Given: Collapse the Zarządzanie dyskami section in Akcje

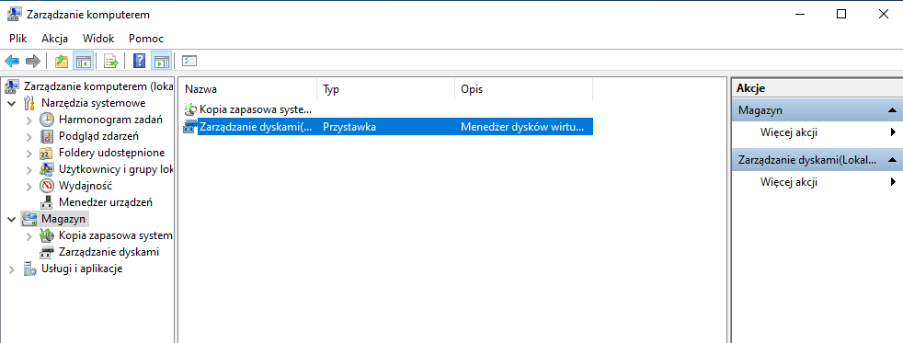Looking at the screenshot, I should [x=891, y=159].
